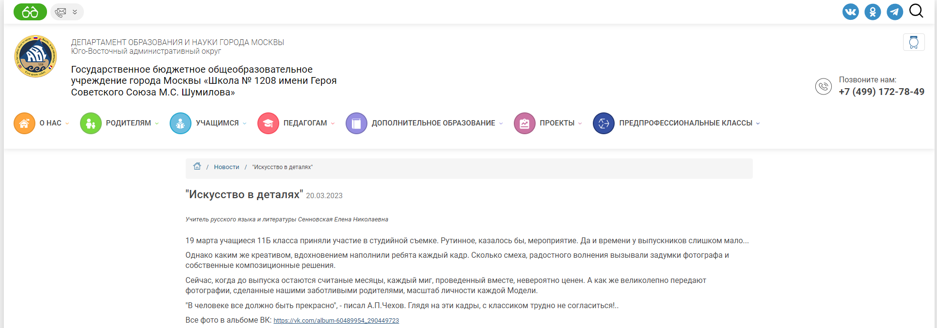Open the Odnoklassniki social icon
This screenshot has width=937, height=328.
[873, 12]
